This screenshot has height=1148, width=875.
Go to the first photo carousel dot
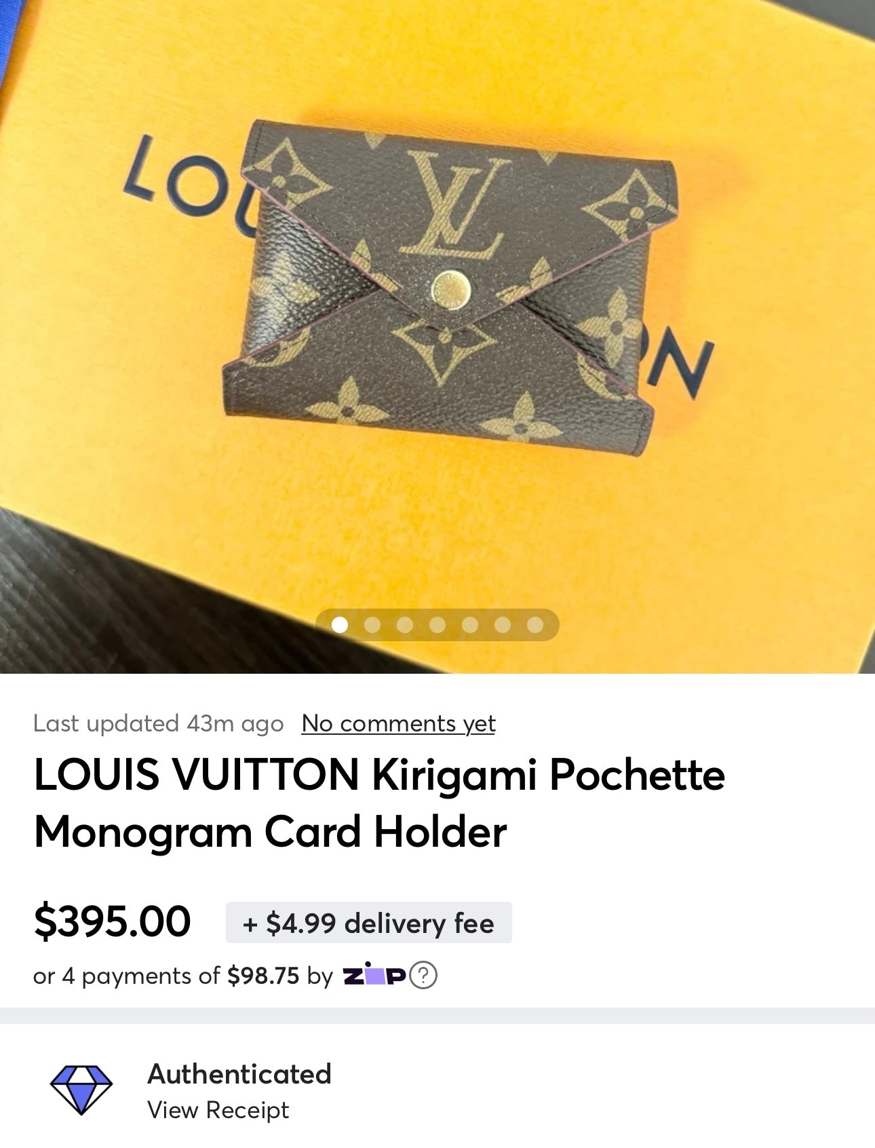tap(340, 625)
